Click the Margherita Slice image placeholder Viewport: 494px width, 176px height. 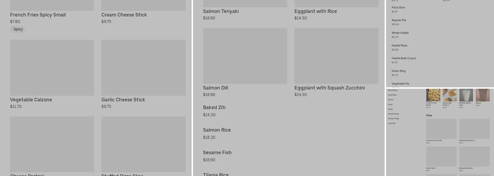click(x=474, y=156)
